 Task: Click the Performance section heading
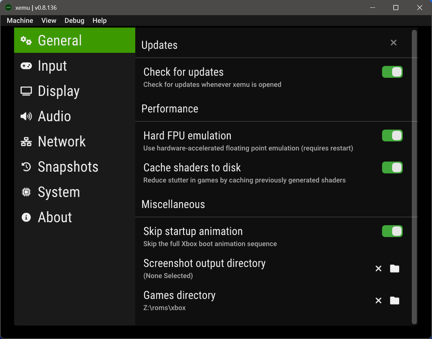[170, 108]
